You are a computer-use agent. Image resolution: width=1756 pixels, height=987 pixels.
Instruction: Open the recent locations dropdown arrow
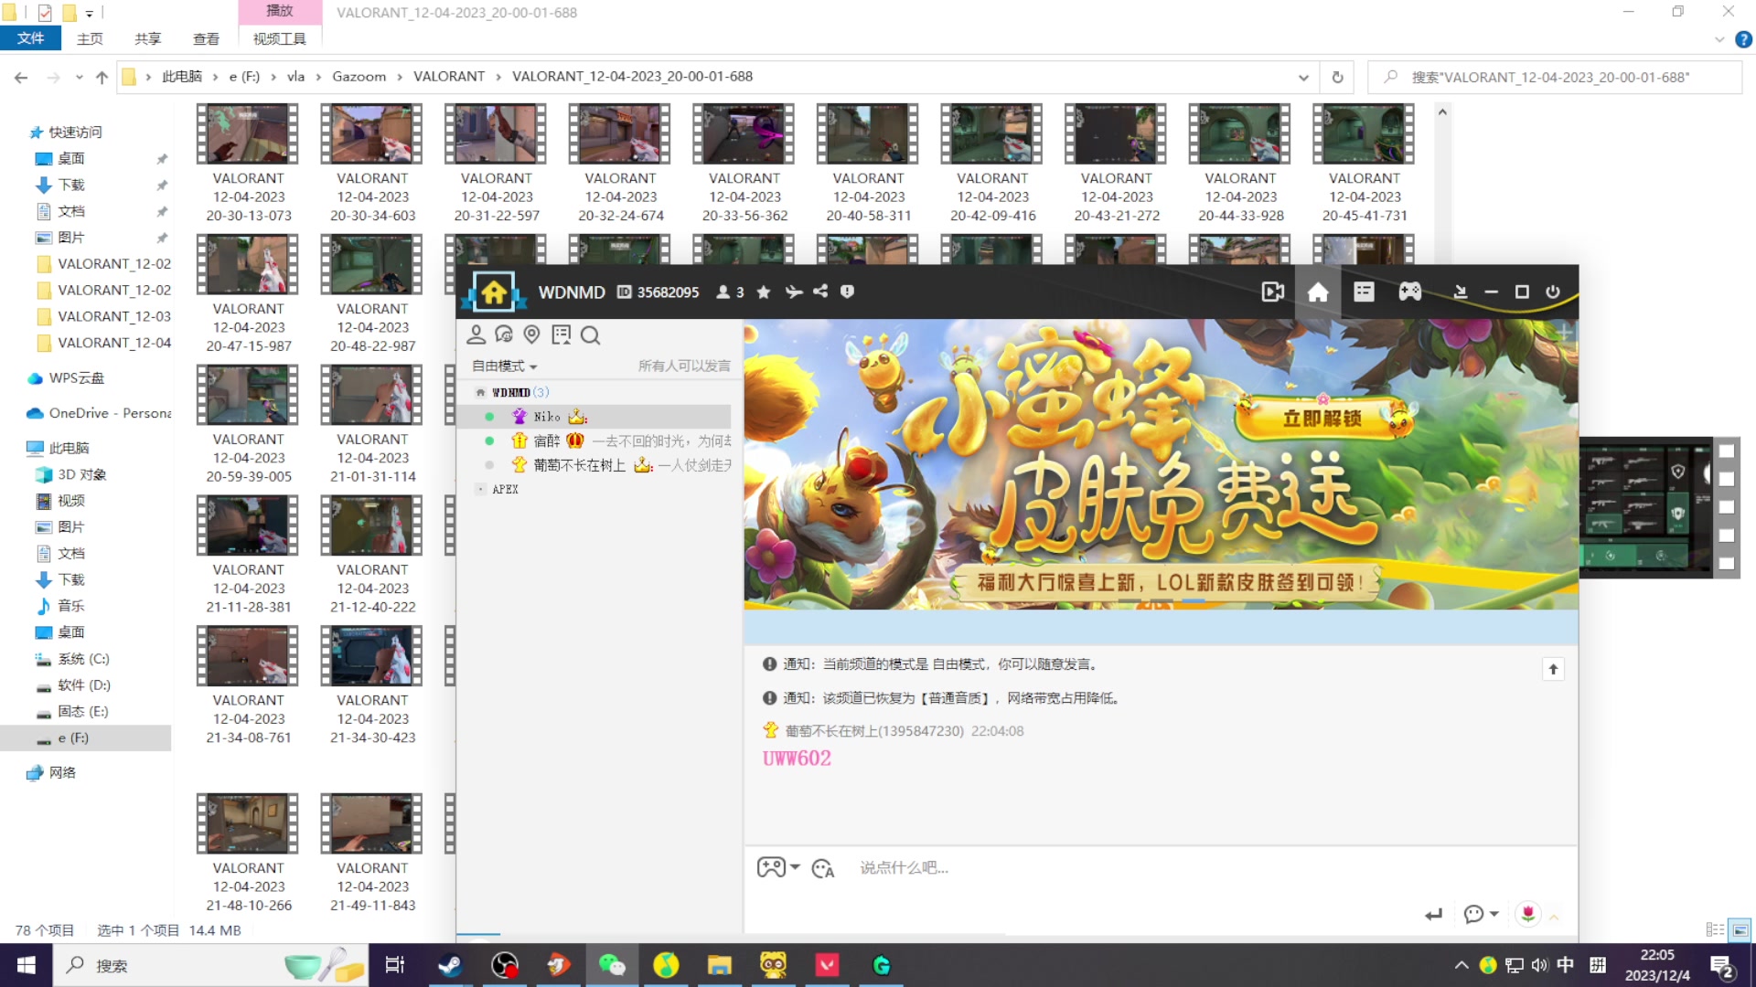click(80, 78)
